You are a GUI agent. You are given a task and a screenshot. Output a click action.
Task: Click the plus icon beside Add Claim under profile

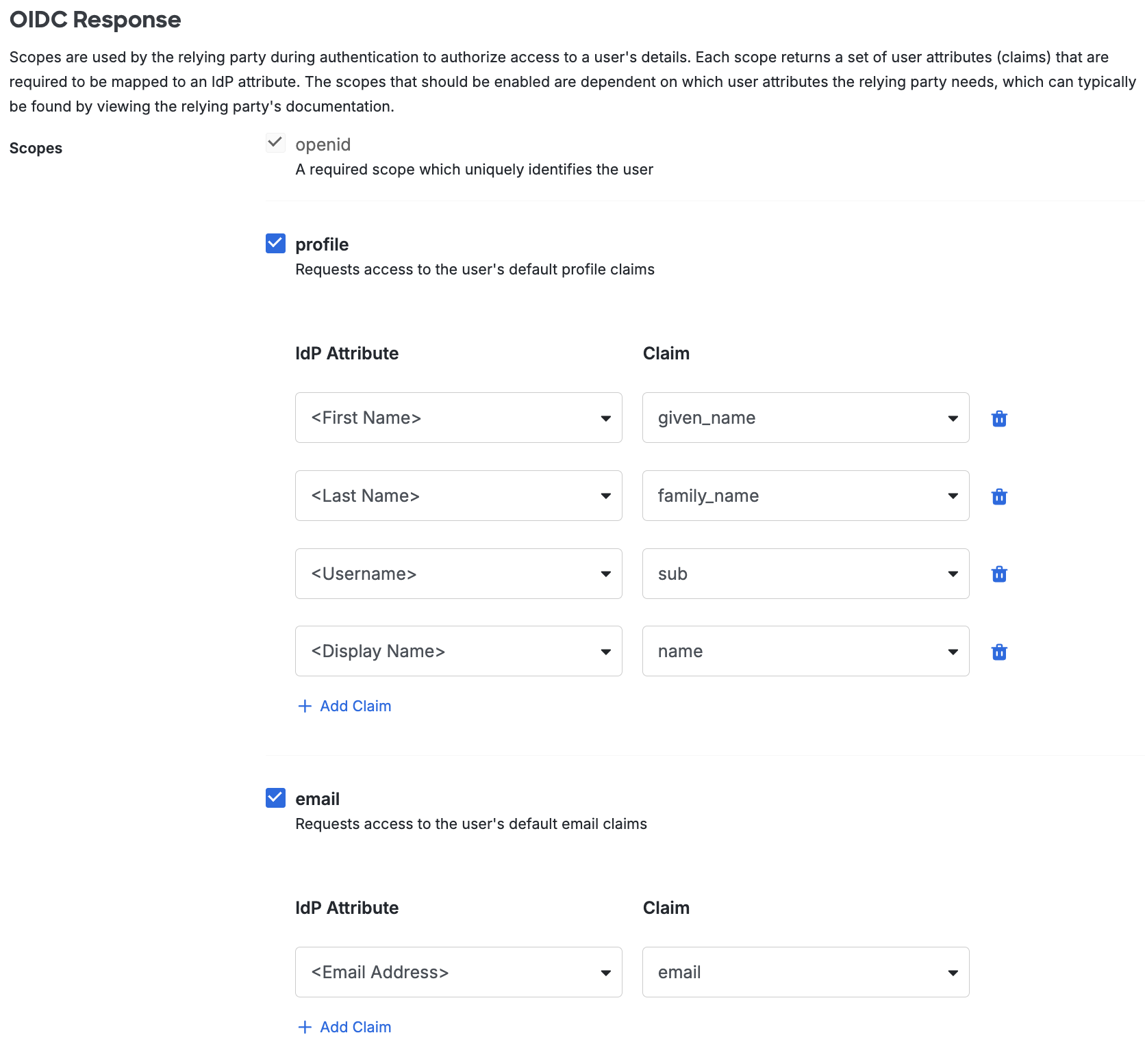[304, 706]
